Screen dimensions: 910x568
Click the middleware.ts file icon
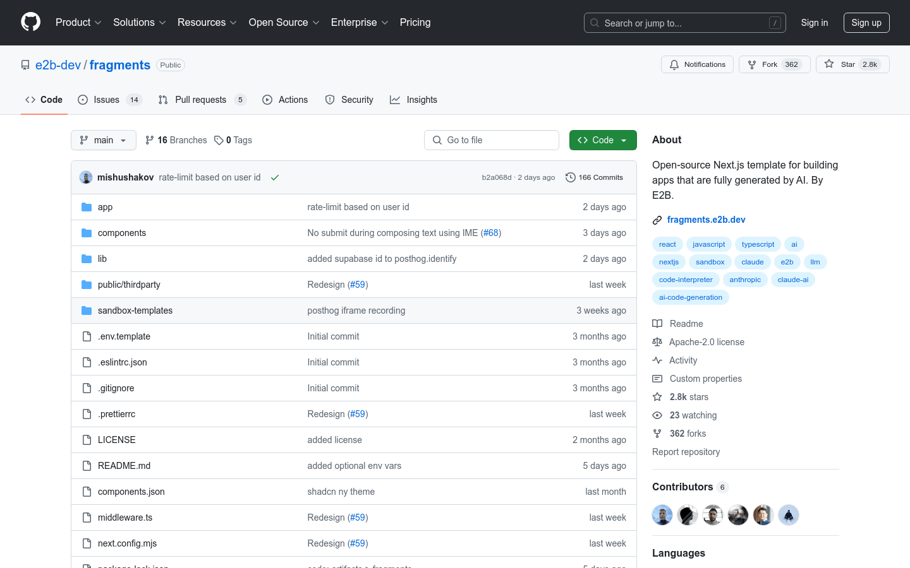click(87, 518)
